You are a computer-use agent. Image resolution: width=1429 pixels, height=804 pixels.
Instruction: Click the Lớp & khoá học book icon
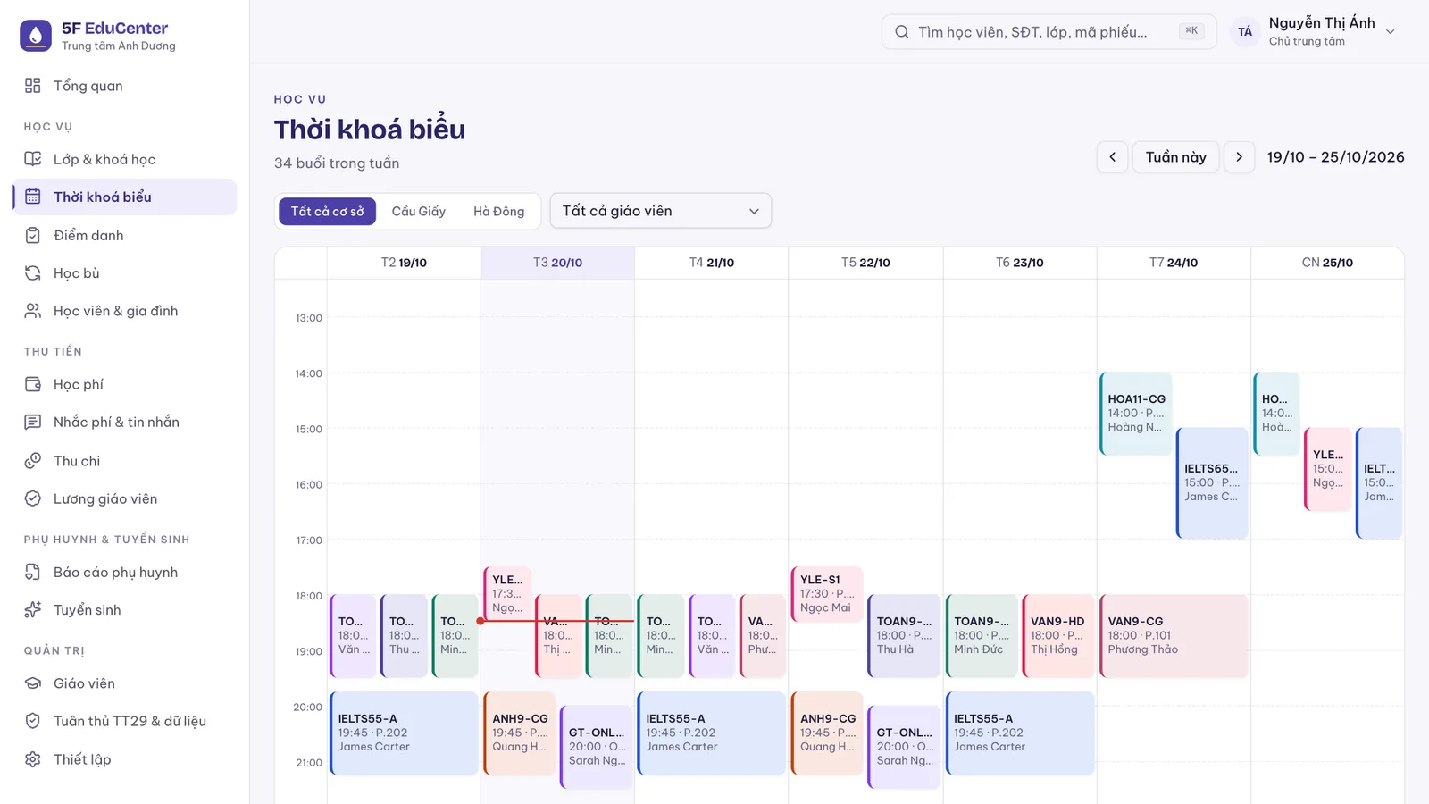pos(33,159)
